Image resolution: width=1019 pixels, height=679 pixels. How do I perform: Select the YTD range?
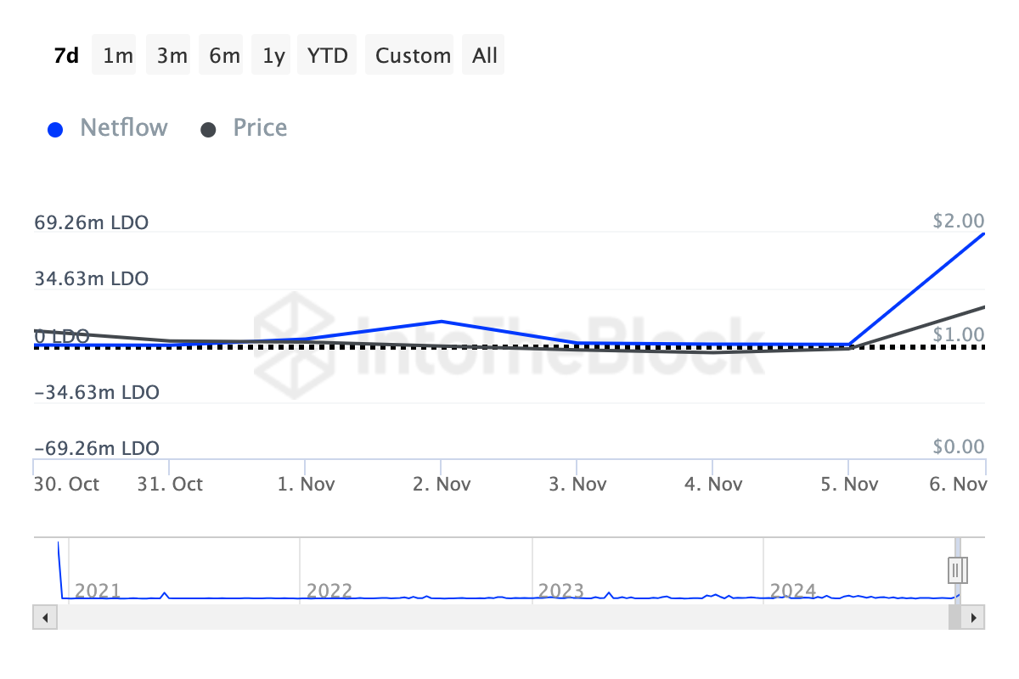[x=327, y=55]
